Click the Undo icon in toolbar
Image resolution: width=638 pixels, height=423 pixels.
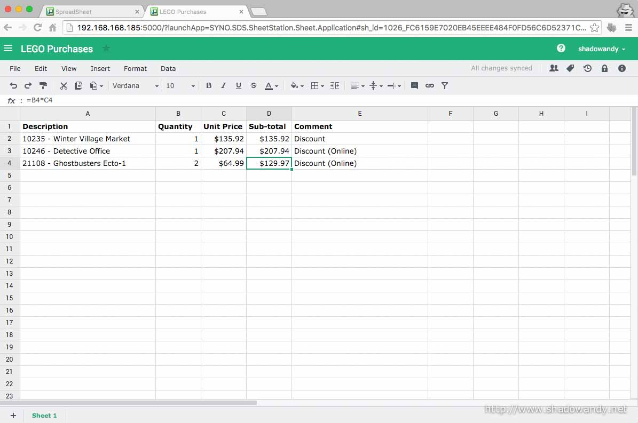(x=13, y=86)
